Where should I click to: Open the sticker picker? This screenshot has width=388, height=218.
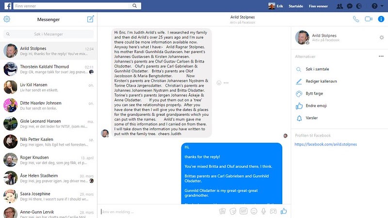pyautogui.click(x=233, y=211)
